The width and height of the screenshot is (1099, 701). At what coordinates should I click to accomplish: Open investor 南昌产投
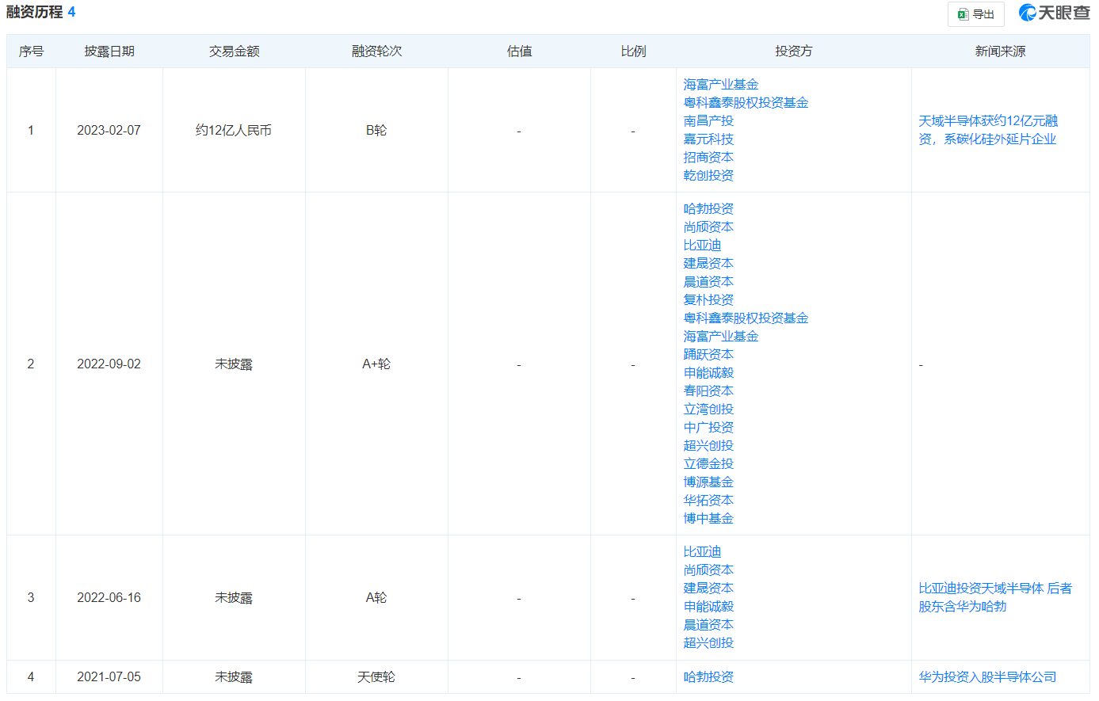[708, 121]
